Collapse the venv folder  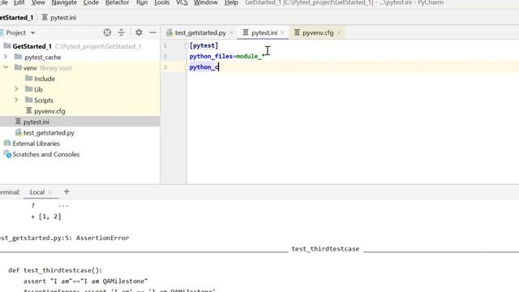coord(6,67)
